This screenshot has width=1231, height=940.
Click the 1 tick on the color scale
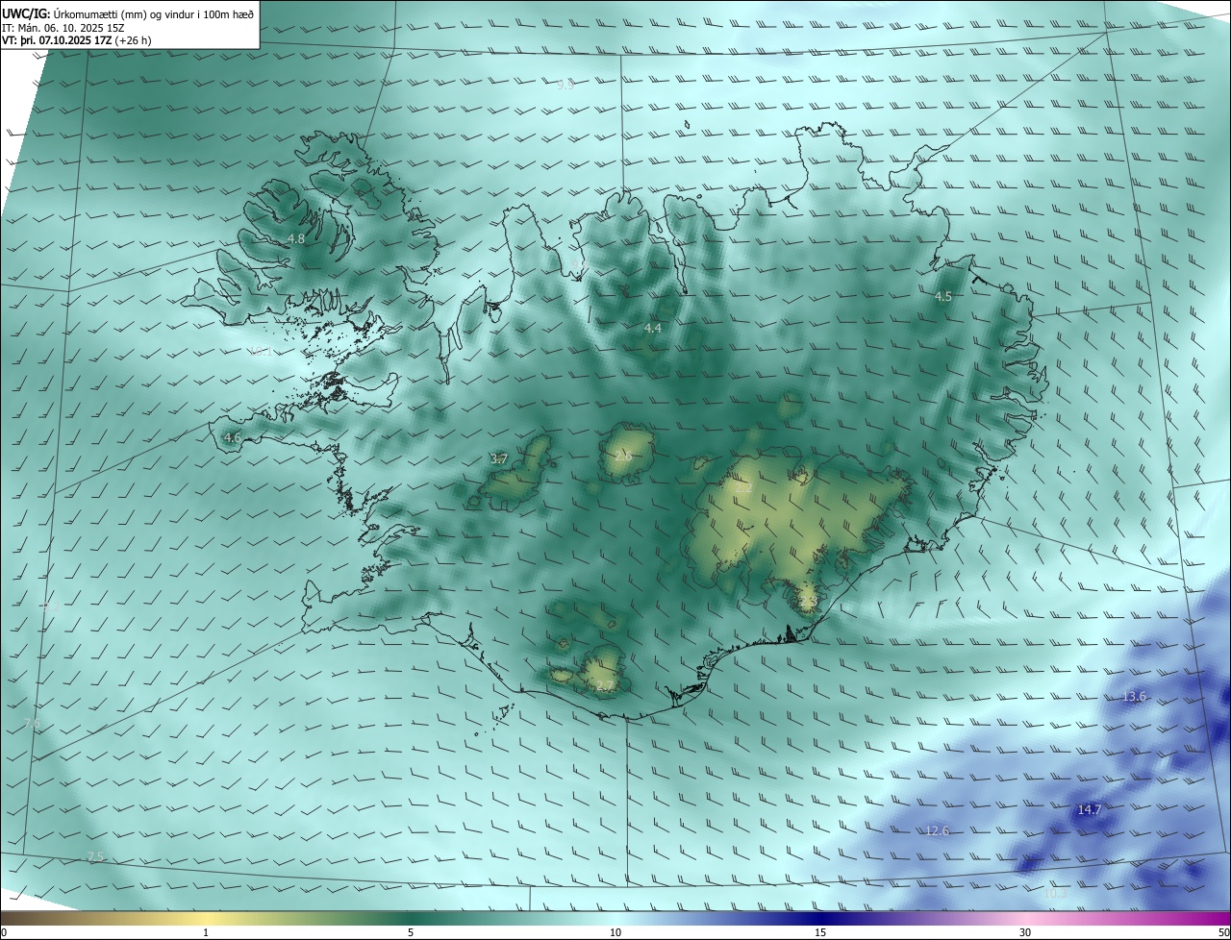point(206,932)
